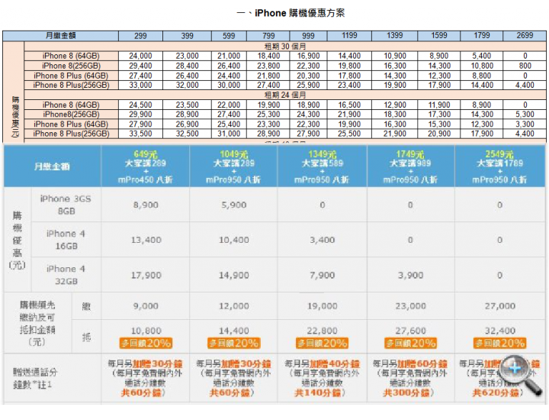Click the 800 cell in the 2699 column

(525, 66)
